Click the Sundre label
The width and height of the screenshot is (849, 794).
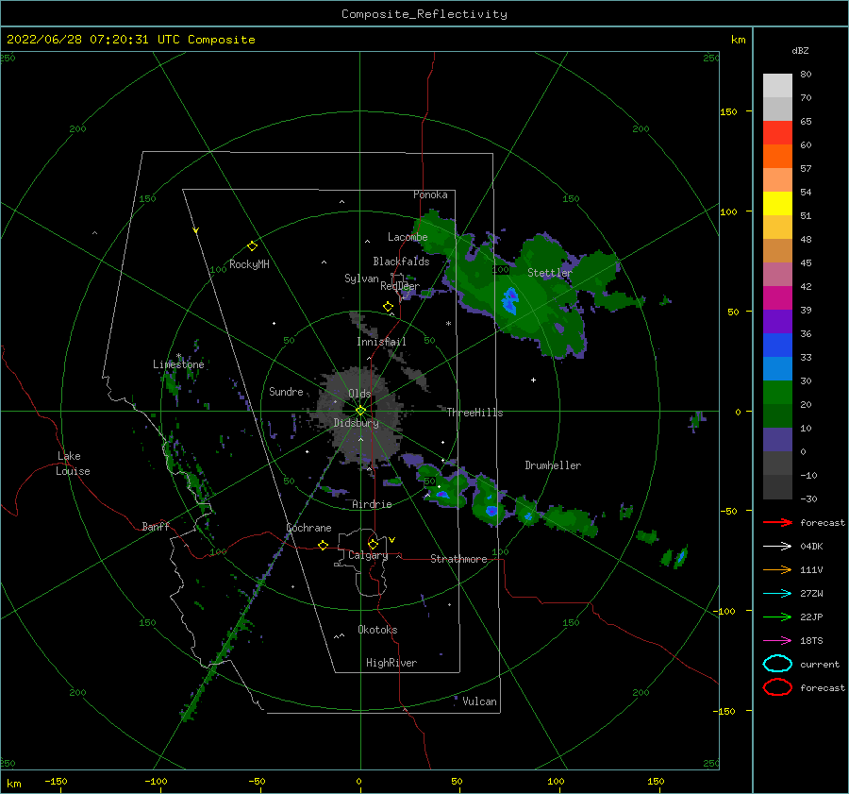[x=286, y=391]
